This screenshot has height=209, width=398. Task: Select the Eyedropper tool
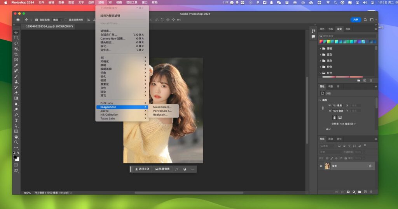(16, 66)
